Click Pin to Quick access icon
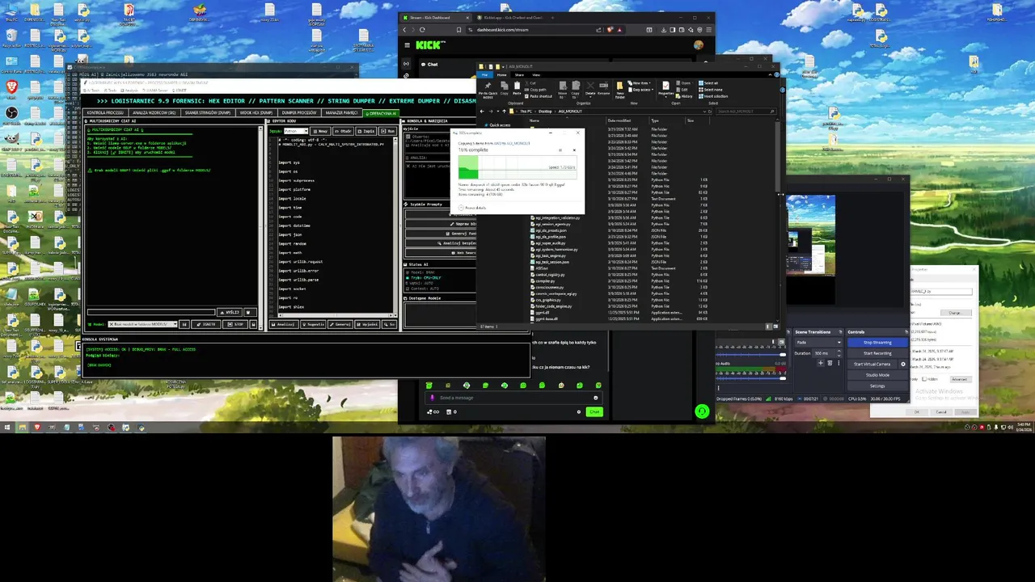The height and width of the screenshot is (582, 1035). (x=488, y=89)
